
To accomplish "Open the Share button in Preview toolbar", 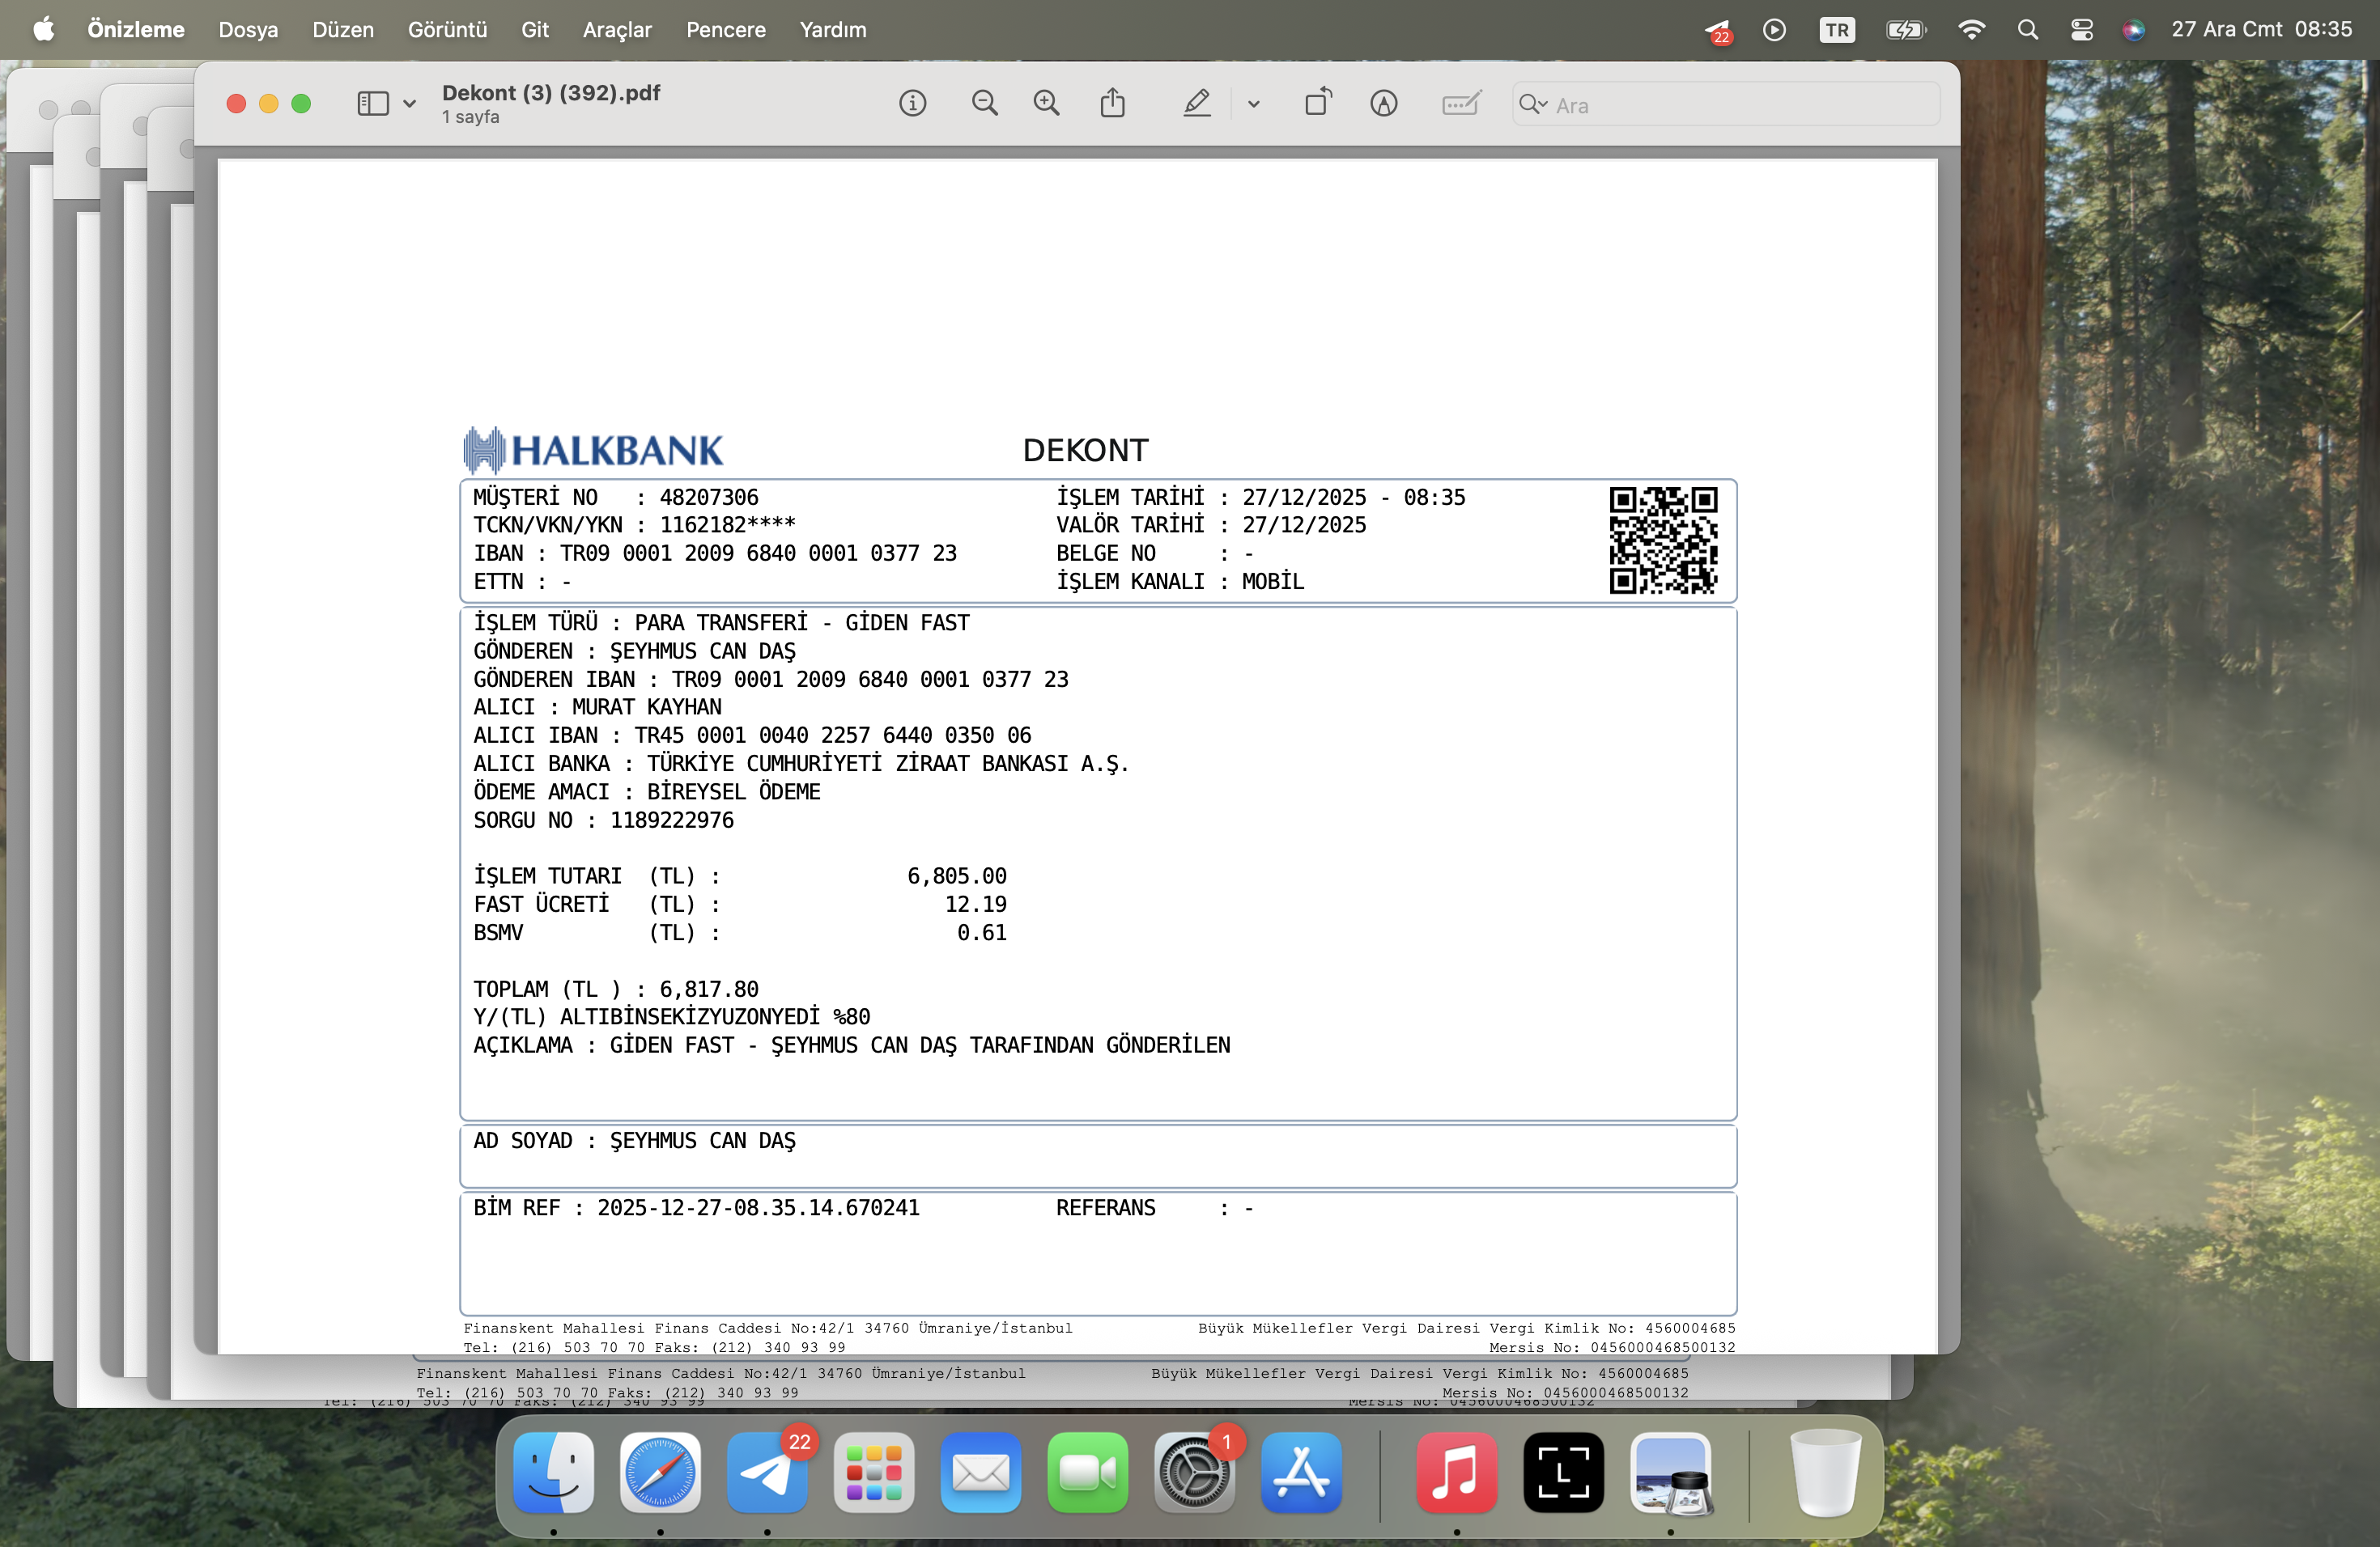I will click(x=1112, y=102).
